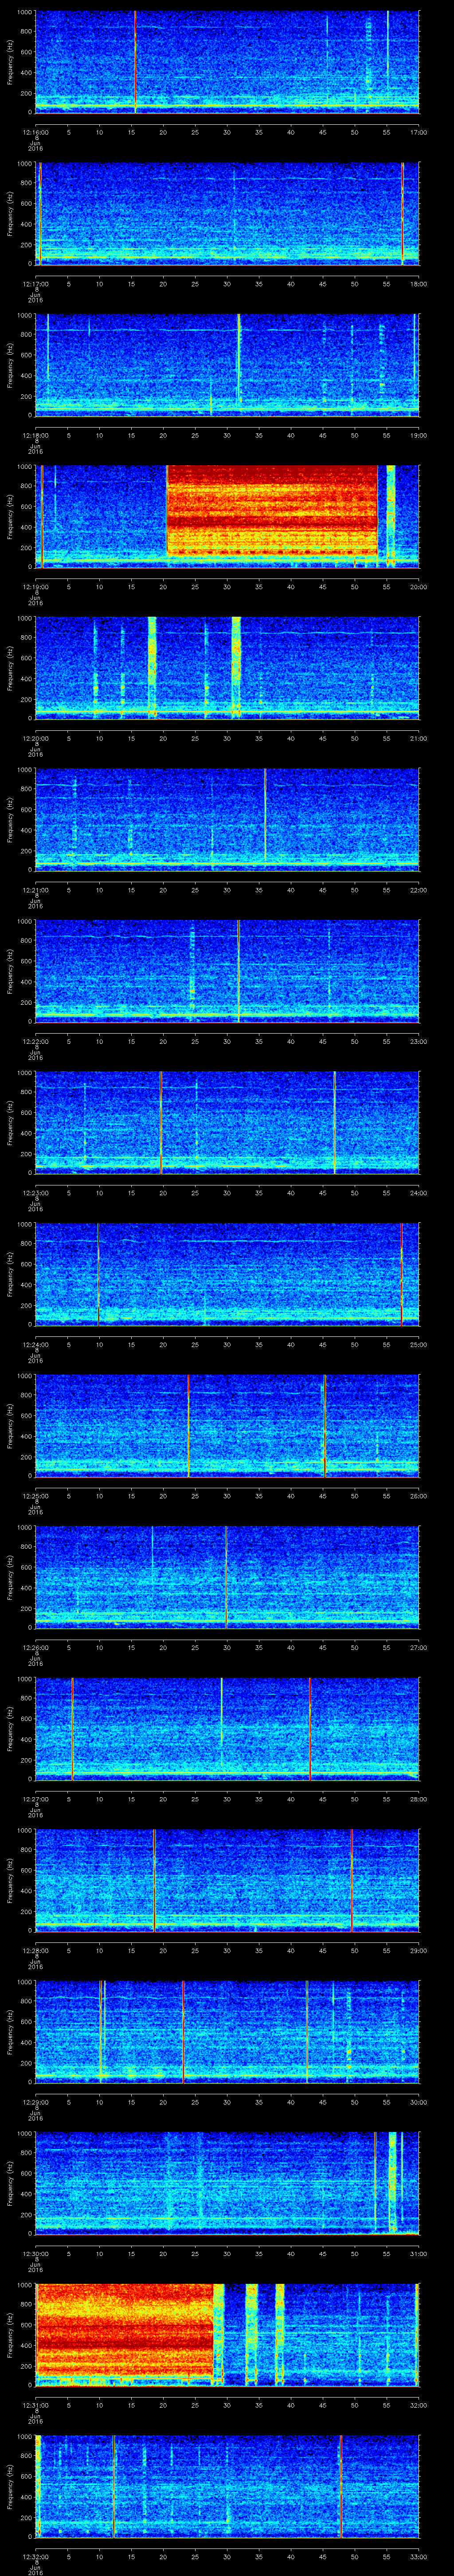This screenshot has height=2576, width=454.
Task: Click the large red noise block in the 12:19 panel
Action: [271, 510]
